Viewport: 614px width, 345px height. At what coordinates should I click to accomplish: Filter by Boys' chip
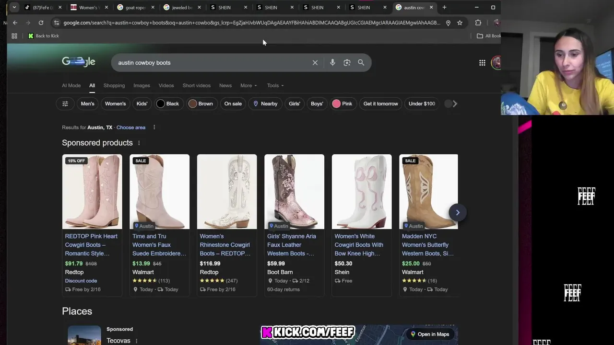[317, 103]
